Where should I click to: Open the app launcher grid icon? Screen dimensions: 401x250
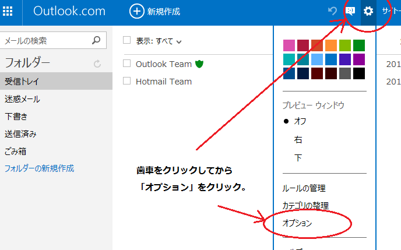[9, 11]
